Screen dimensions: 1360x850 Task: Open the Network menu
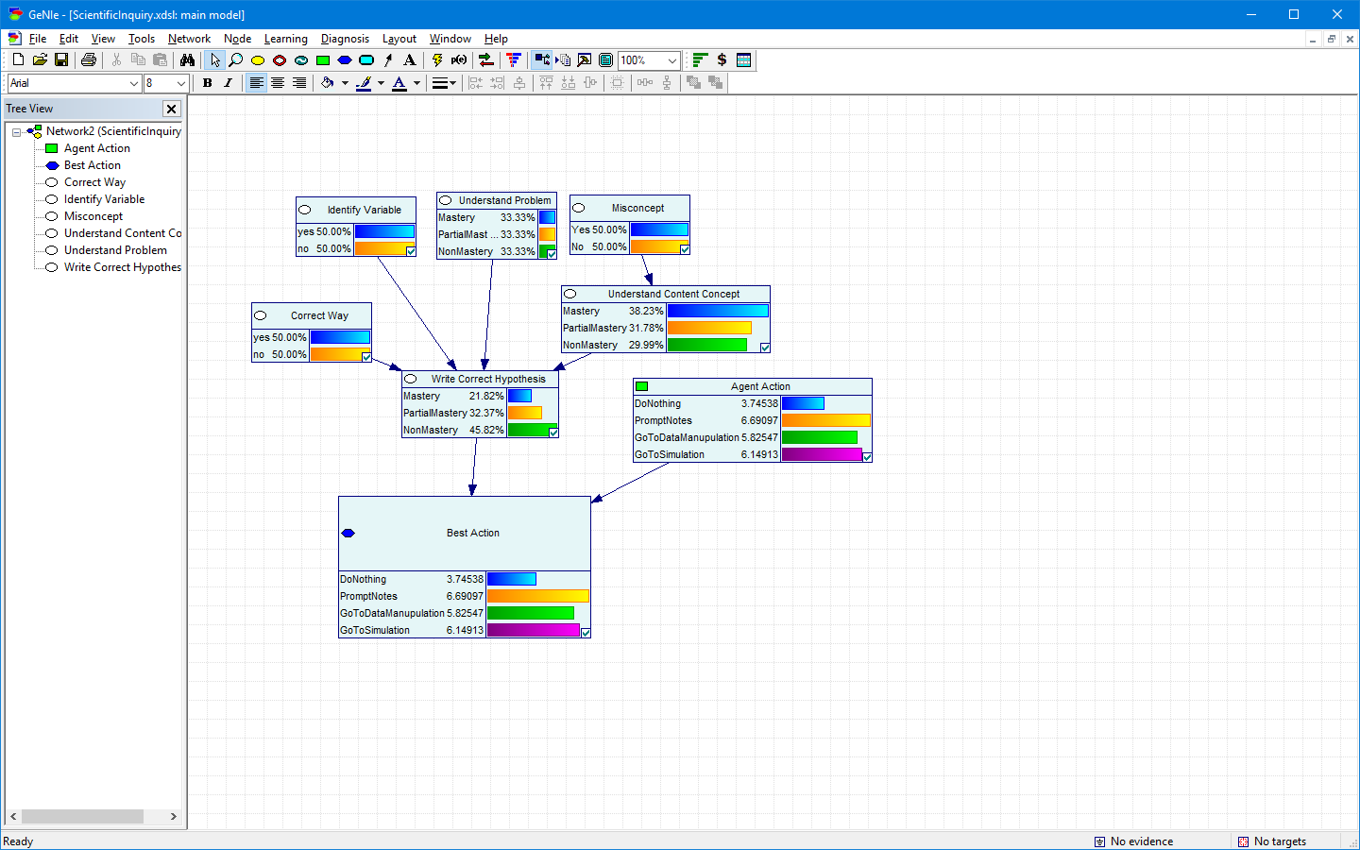[189, 39]
